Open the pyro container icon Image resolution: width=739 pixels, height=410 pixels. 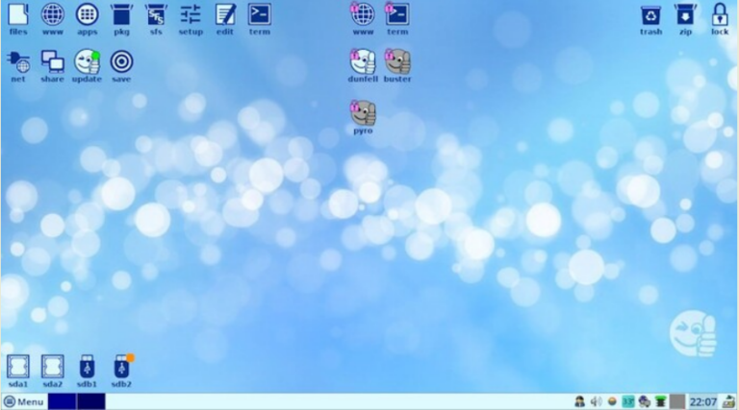click(363, 113)
